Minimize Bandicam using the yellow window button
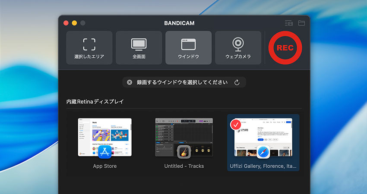The width and height of the screenshot is (367, 194). [x=74, y=23]
